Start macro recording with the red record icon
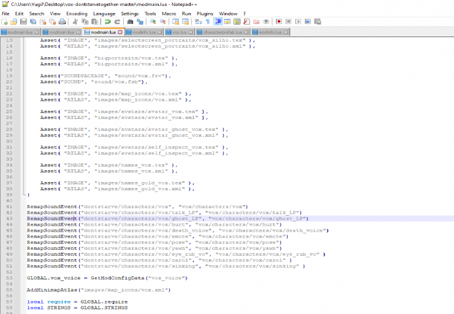Screen dimensions: 454x314 point(278,22)
